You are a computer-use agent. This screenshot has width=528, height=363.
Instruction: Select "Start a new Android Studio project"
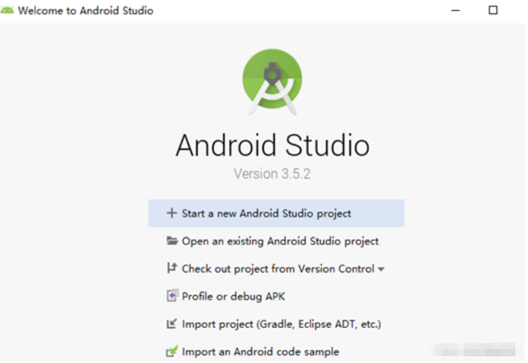(266, 213)
